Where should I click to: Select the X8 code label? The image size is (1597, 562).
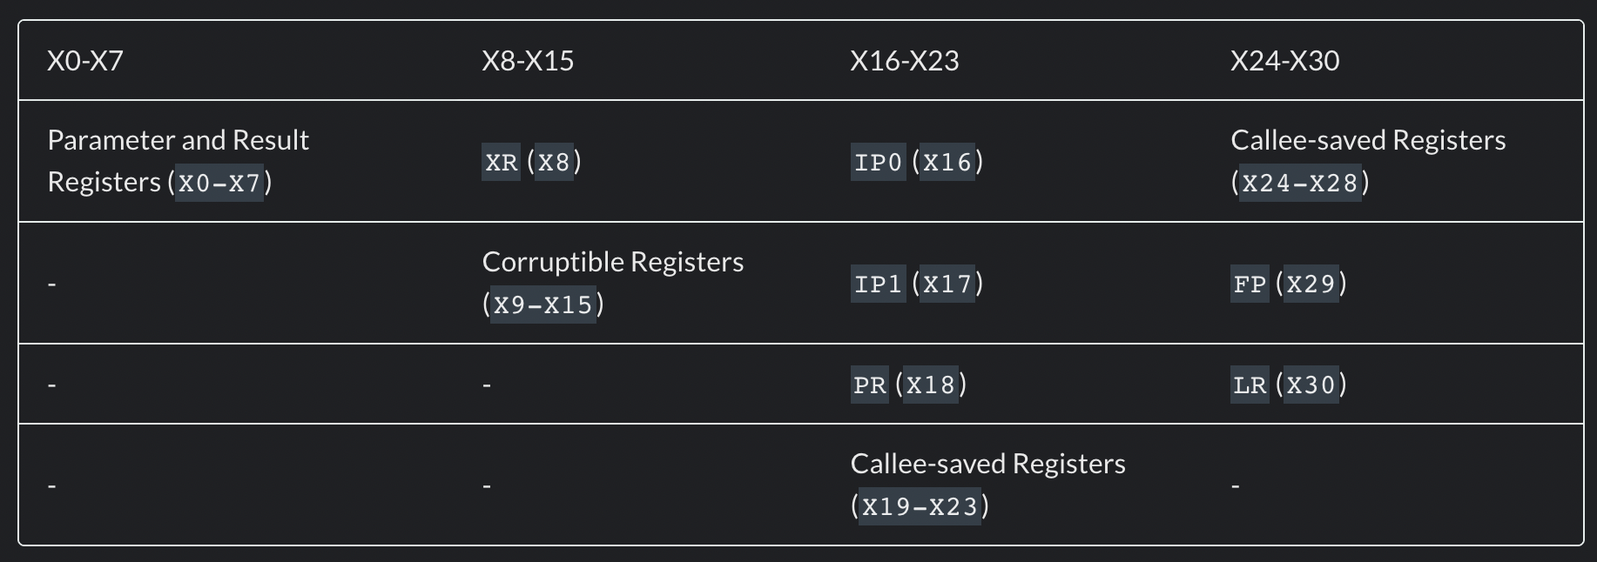[554, 163]
